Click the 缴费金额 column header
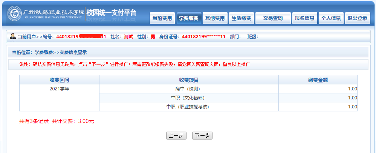 (318, 80)
